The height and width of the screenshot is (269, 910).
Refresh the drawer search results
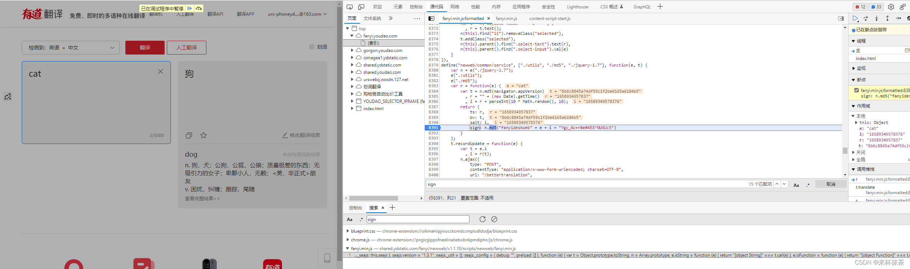(x=482, y=219)
